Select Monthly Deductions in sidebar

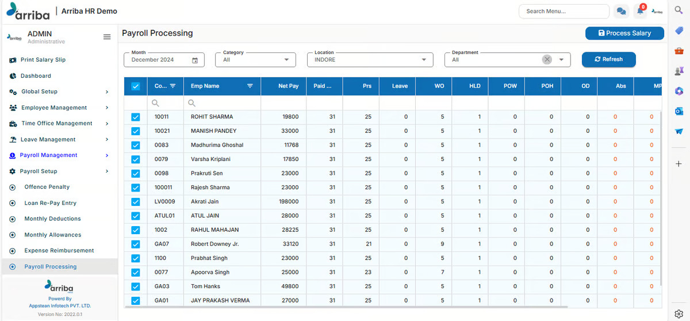(x=52, y=219)
